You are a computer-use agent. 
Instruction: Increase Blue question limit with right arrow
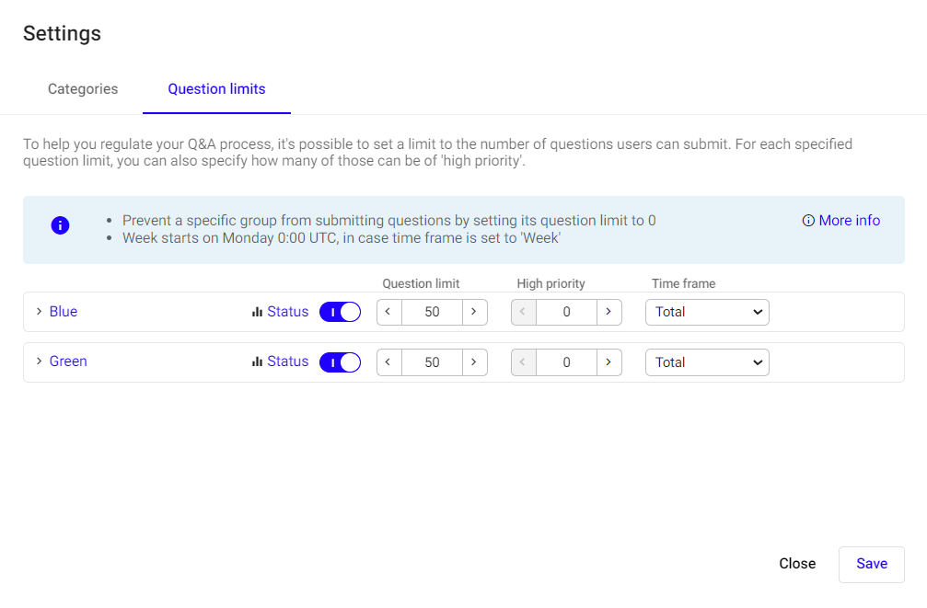(x=474, y=312)
